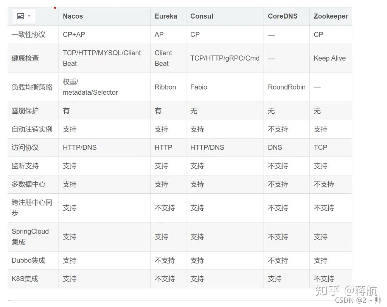Screen dimensions: 387x307
Task: Click the 访问协议 row label
Action: (x=25, y=147)
